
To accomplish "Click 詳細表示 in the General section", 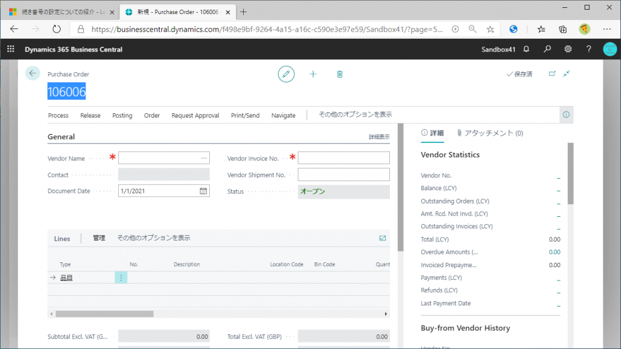I will (x=379, y=137).
